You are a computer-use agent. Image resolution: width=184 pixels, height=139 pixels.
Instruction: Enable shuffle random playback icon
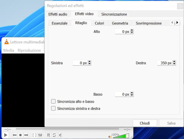tap(60, 135)
